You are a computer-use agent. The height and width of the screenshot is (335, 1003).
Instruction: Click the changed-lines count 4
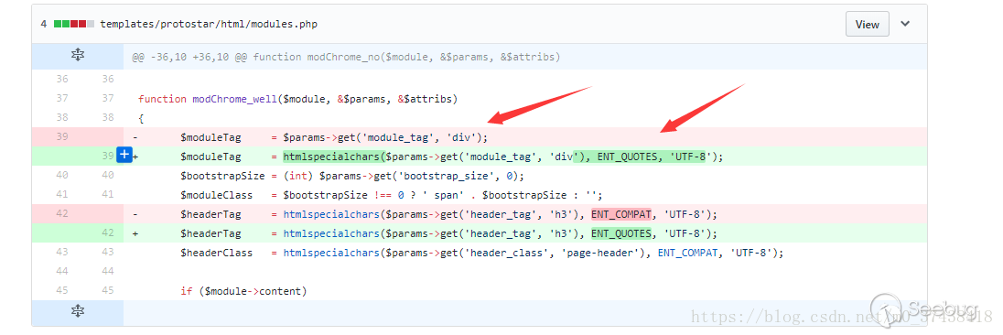(44, 24)
